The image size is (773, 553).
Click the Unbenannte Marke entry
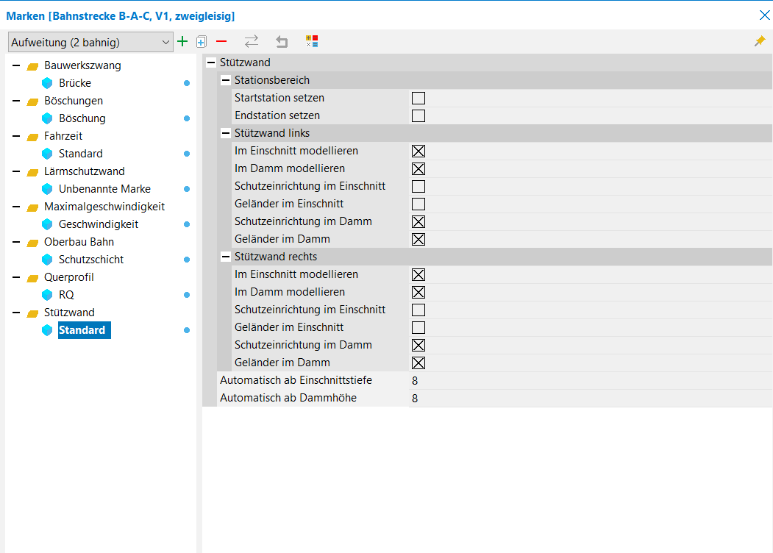coord(104,189)
